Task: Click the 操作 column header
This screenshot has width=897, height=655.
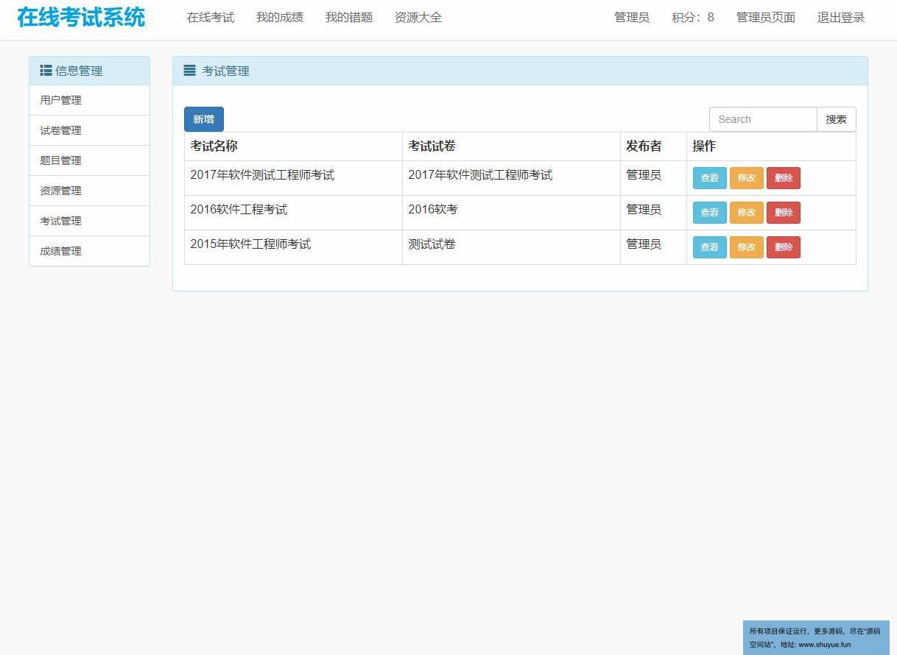Action: (771, 146)
